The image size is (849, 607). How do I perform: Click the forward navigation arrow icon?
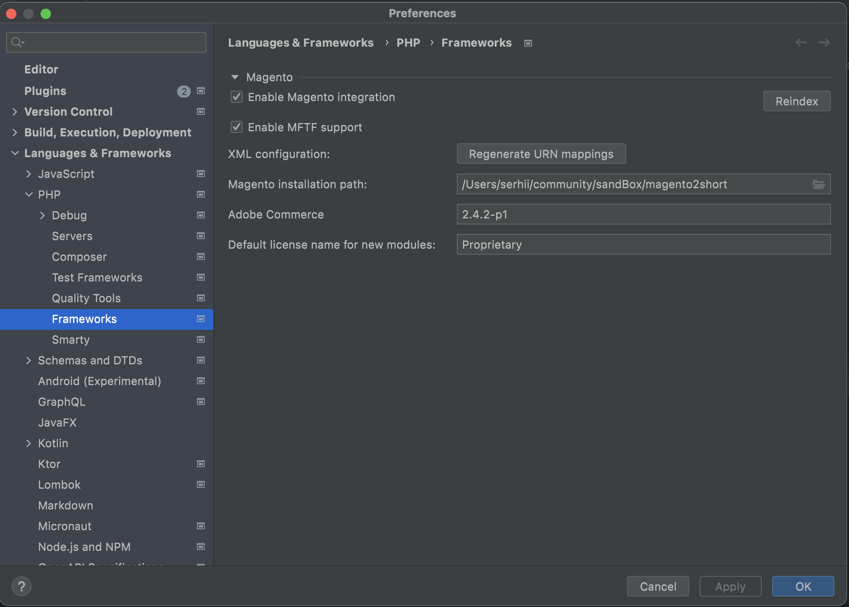(x=824, y=42)
